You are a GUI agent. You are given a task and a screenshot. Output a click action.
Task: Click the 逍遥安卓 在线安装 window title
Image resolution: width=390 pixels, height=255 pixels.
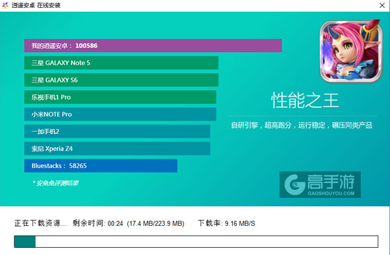36,5
